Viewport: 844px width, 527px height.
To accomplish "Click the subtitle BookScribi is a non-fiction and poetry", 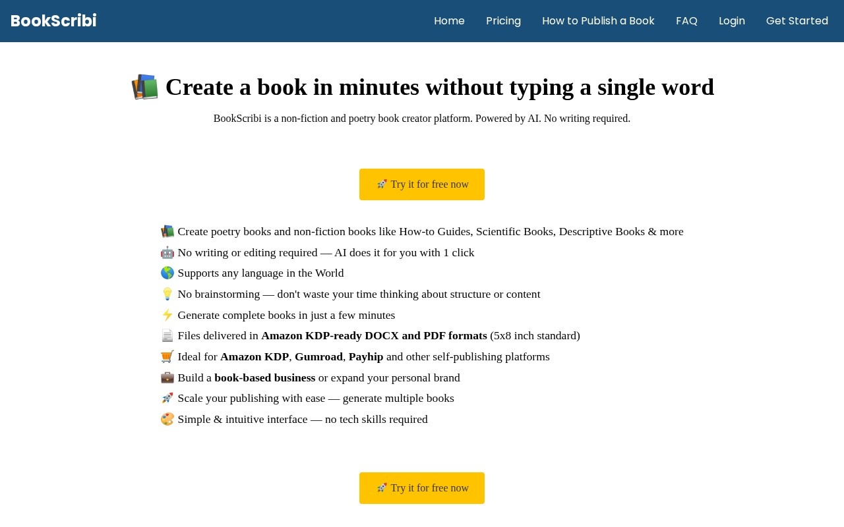I will (422, 119).
